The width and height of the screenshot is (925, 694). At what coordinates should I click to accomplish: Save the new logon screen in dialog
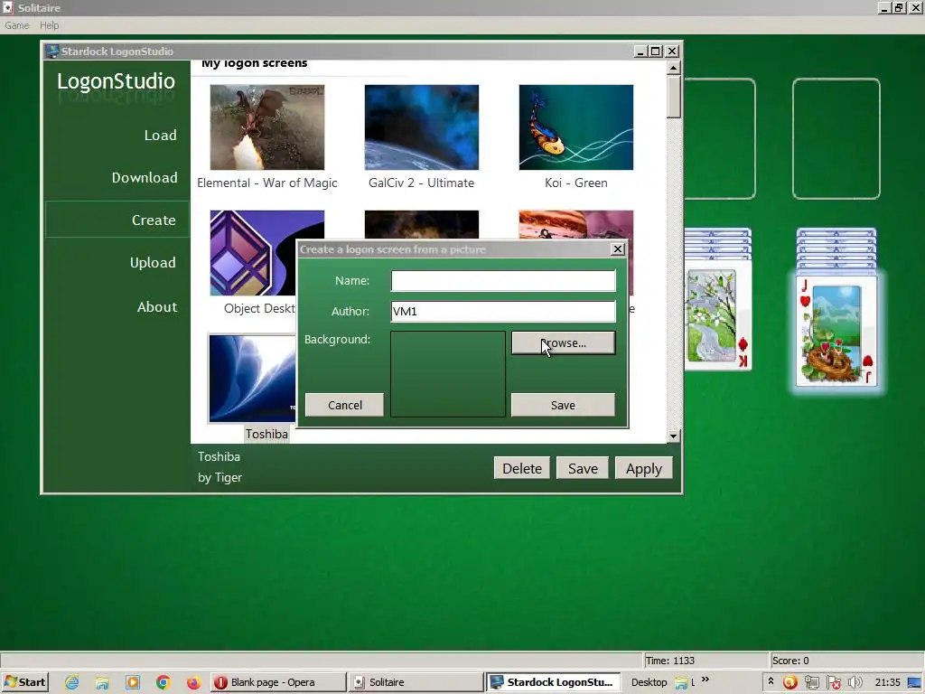563,405
